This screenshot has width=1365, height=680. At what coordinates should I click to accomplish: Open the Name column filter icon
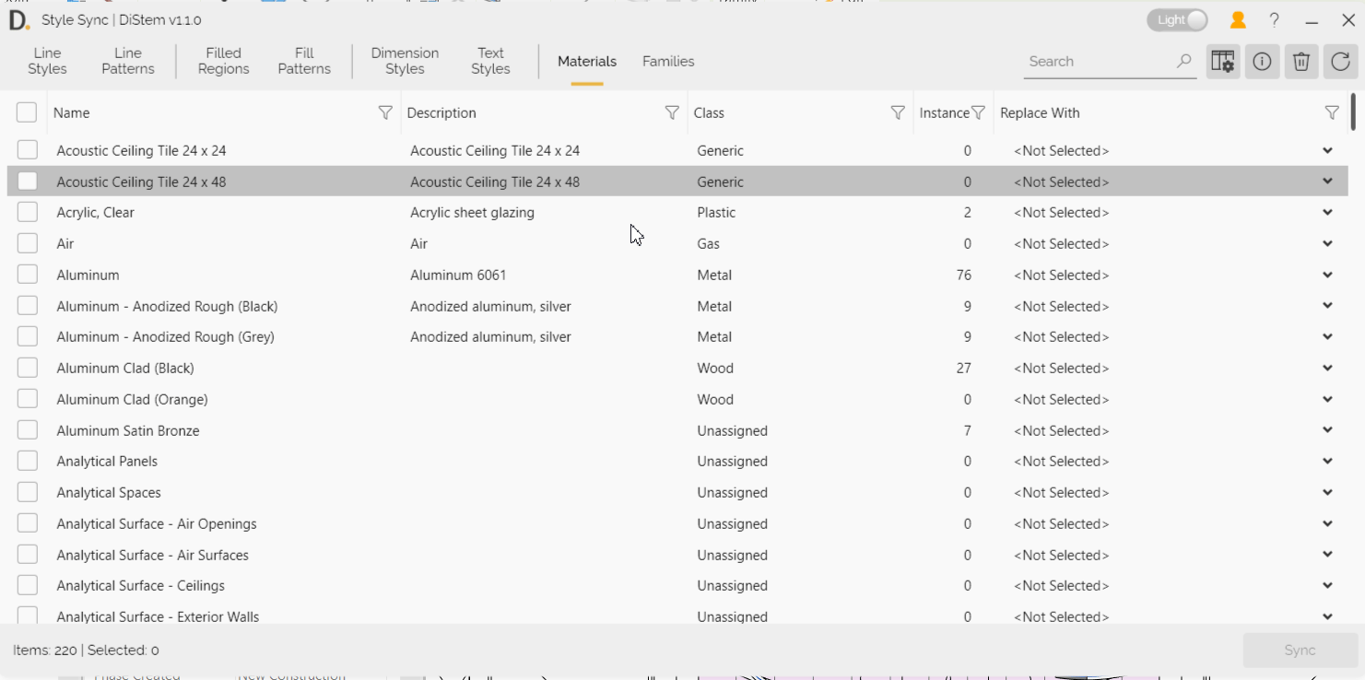click(x=385, y=112)
